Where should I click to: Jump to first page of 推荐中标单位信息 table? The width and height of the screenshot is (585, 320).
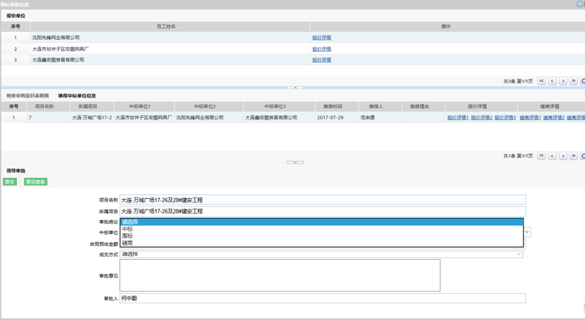point(541,156)
